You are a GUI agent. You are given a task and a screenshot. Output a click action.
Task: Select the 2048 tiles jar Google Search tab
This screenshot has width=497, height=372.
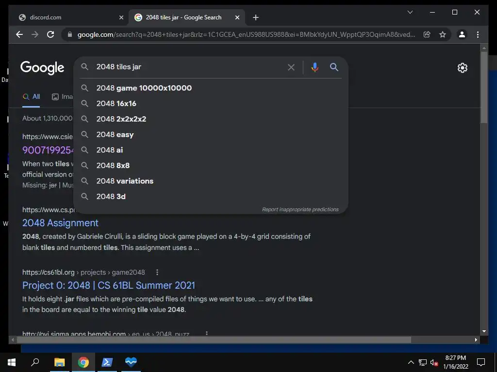tap(187, 17)
